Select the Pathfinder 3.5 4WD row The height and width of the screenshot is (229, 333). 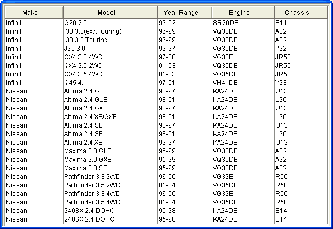[166, 202]
